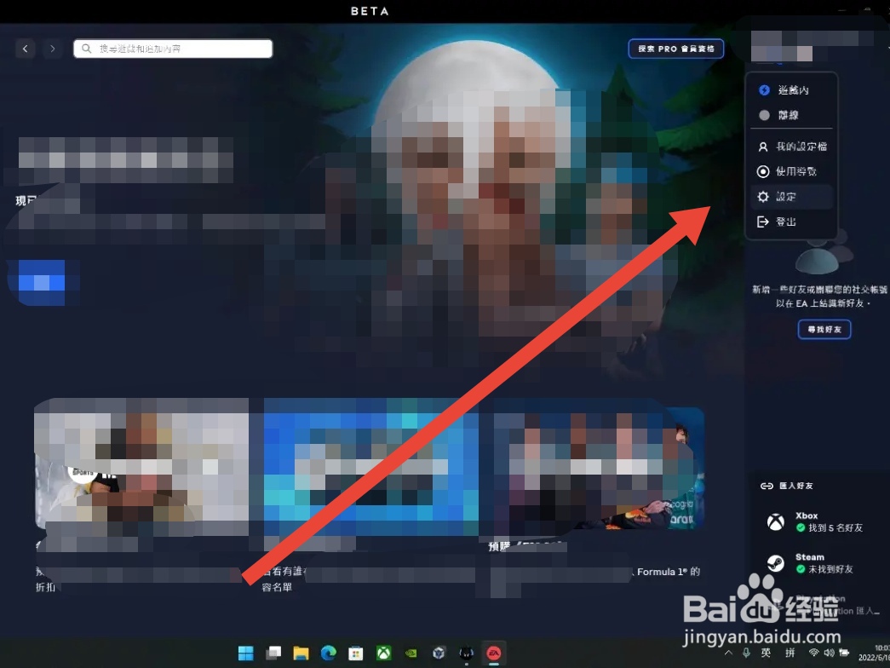The image size is (890, 668).
Task: Open the Formula 1 promo card thumbnail
Action: [x=599, y=469]
